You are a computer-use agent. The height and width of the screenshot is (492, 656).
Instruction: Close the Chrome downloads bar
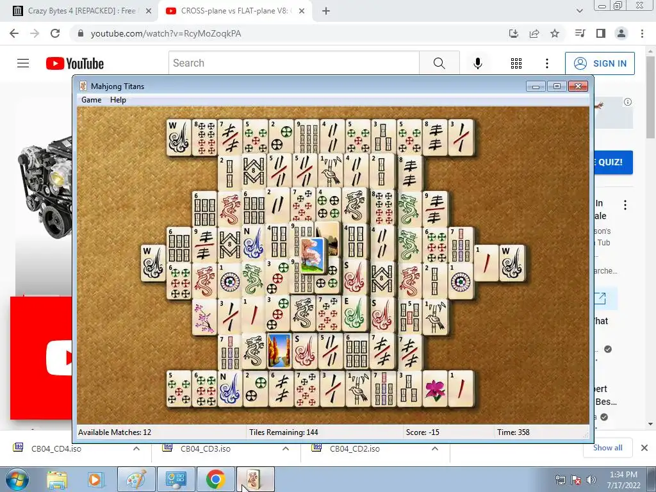coord(644,448)
